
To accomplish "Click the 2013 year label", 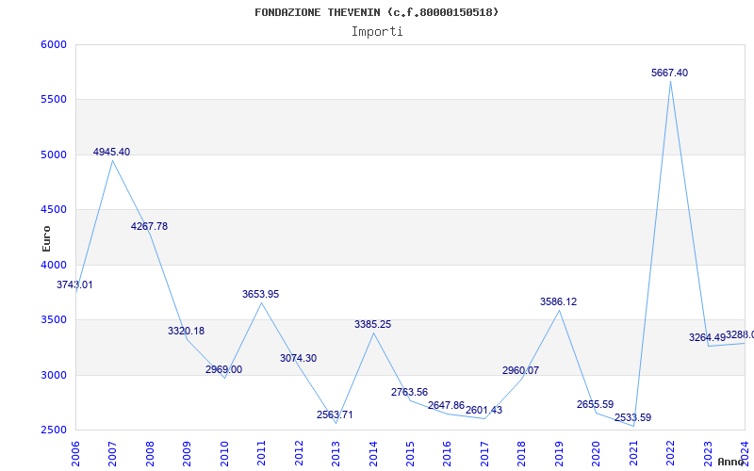I will [336, 453].
